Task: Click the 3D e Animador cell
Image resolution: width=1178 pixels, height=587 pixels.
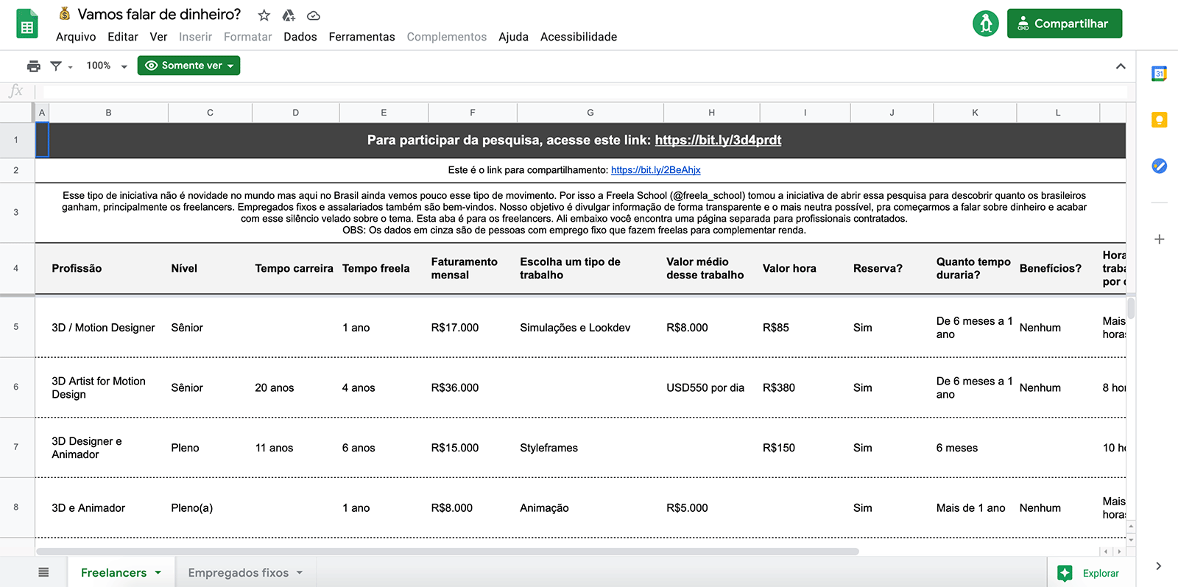Action: (108, 508)
